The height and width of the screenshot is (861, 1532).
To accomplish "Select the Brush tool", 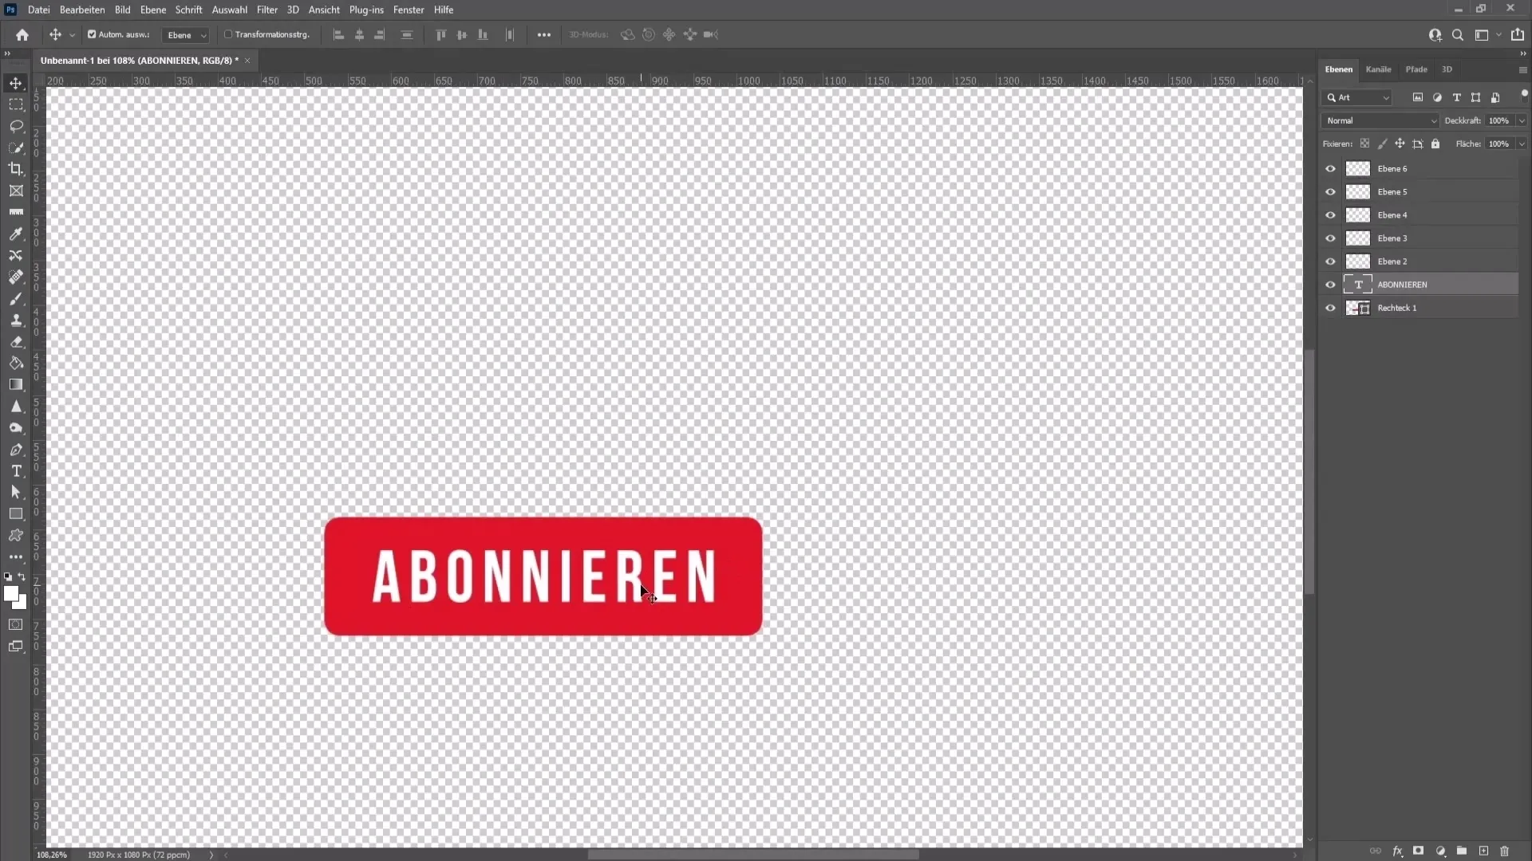I will pos(16,299).
